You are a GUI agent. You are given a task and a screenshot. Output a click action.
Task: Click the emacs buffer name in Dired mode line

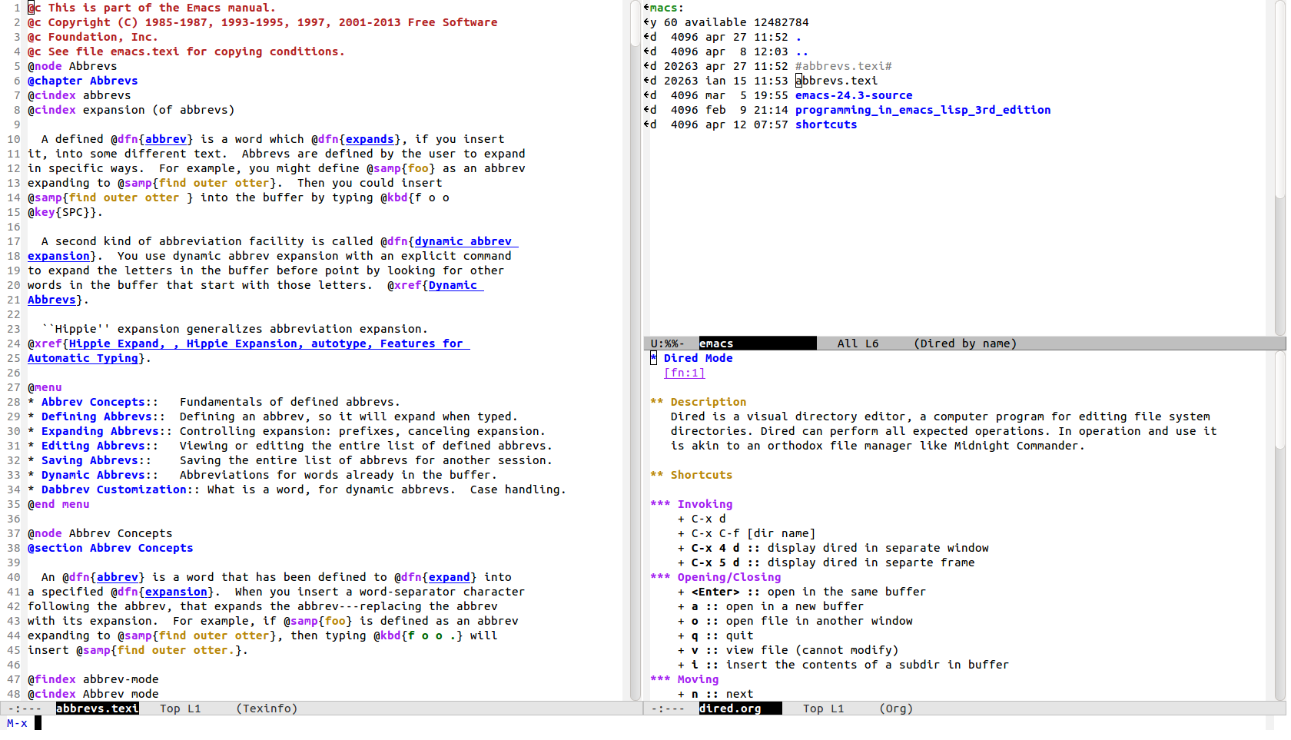[x=716, y=343]
